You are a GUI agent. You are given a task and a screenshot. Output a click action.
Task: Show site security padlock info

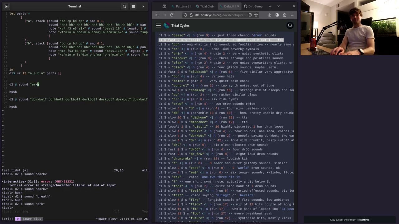(x=191, y=15)
